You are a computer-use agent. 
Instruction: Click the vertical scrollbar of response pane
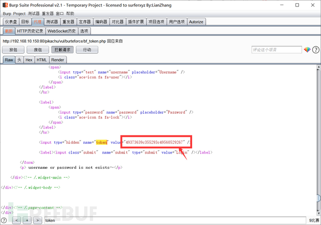click(x=319, y=140)
